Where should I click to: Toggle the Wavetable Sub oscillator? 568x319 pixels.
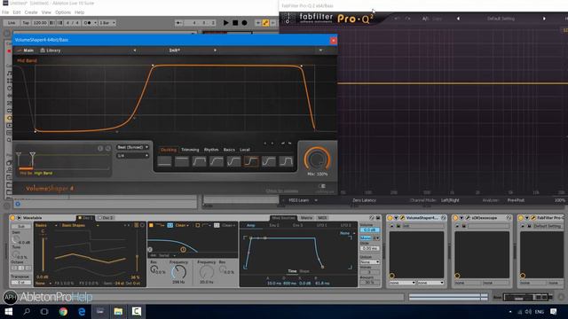coord(21,226)
